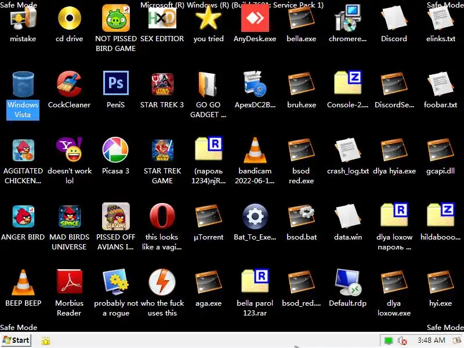Click the yellow taskbar quick launch icon
This screenshot has height=348, width=464.
click(46, 340)
